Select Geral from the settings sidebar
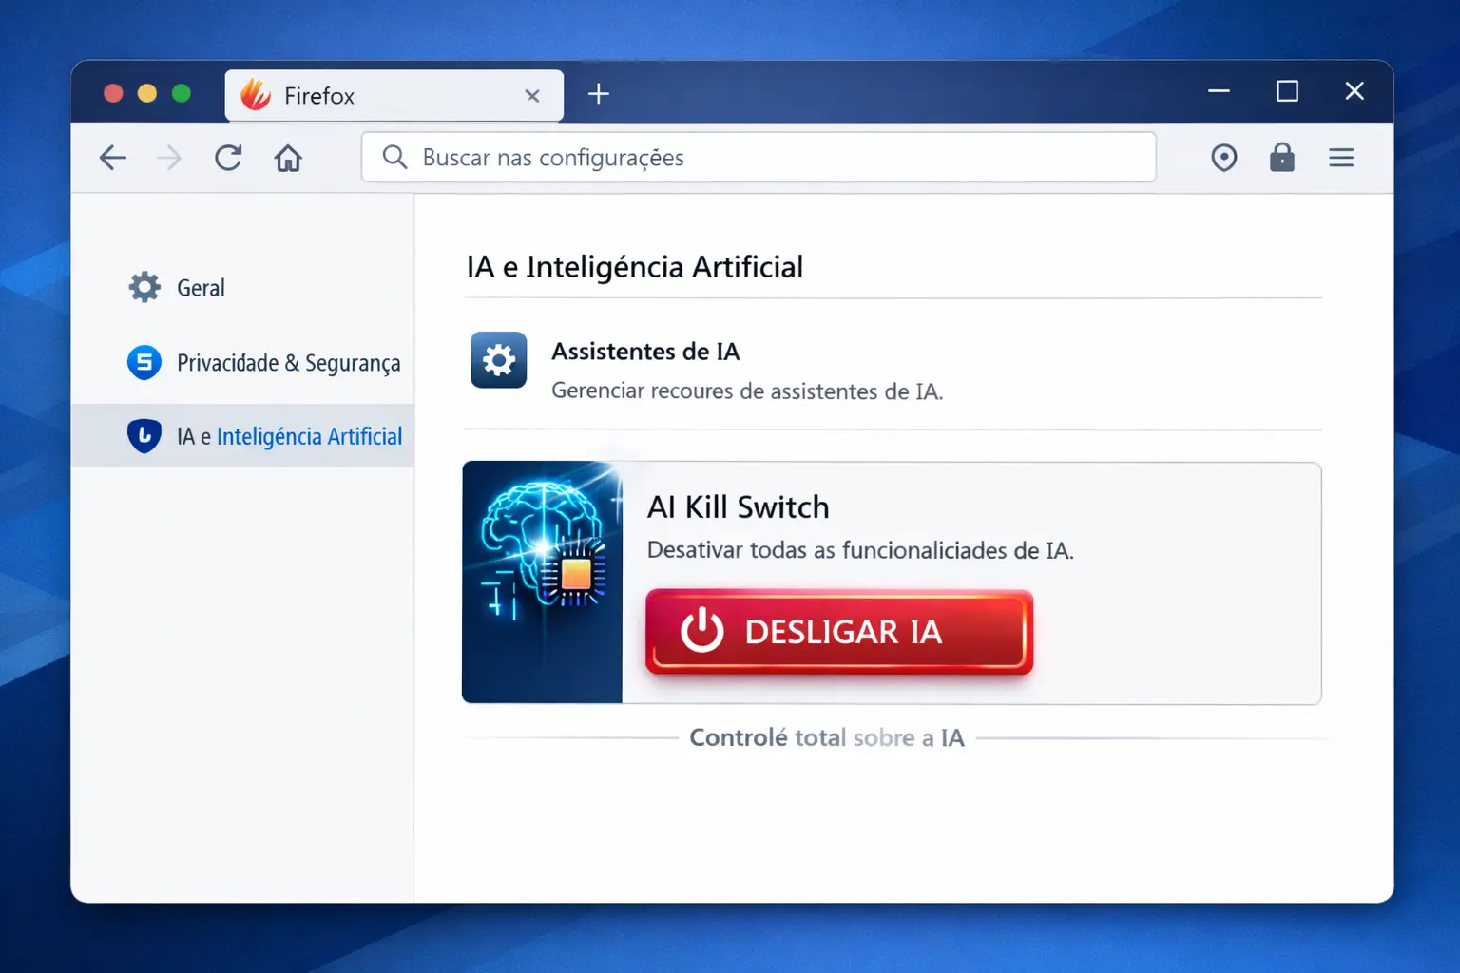 coord(200,287)
